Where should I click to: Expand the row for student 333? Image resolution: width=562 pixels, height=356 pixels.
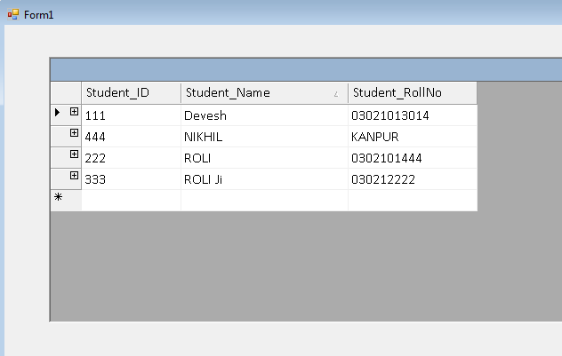tap(75, 176)
